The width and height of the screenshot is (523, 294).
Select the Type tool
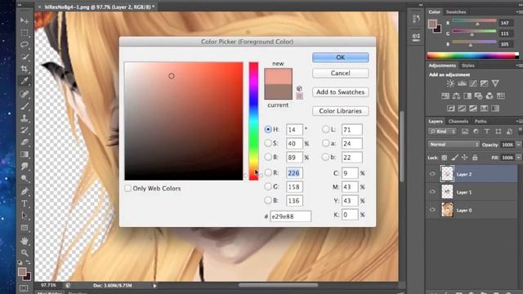(x=25, y=203)
